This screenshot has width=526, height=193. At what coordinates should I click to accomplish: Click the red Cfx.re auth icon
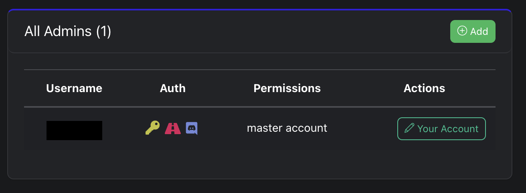(x=173, y=128)
